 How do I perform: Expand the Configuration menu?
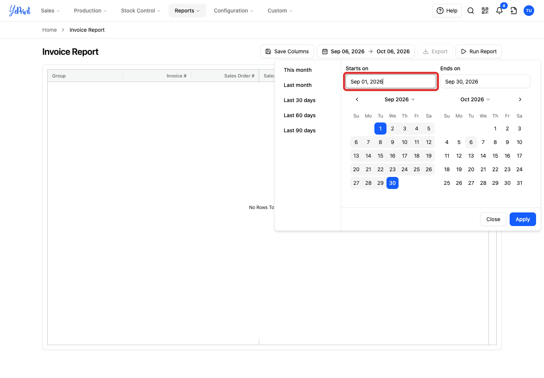(233, 11)
